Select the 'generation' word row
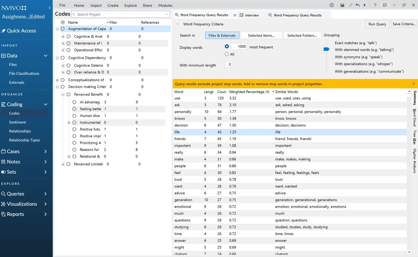Image resolution: width=418 pixels, height=257 pixels. coord(289,200)
